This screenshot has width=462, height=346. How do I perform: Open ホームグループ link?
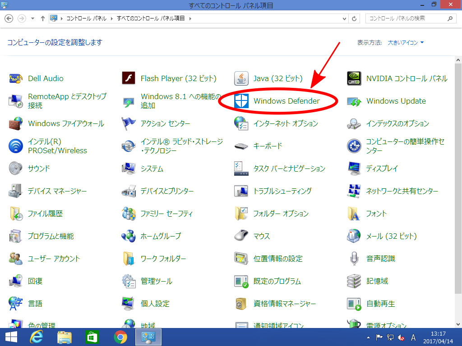pos(161,236)
